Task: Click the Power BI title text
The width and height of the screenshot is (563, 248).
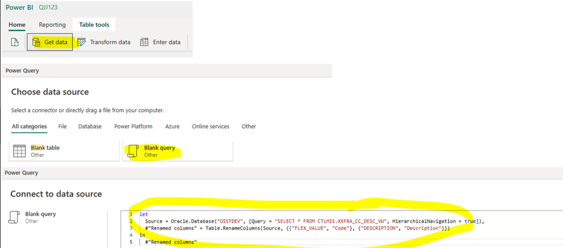Action: coord(20,8)
